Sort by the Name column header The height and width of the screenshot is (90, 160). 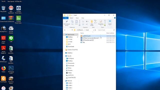point(82,33)
